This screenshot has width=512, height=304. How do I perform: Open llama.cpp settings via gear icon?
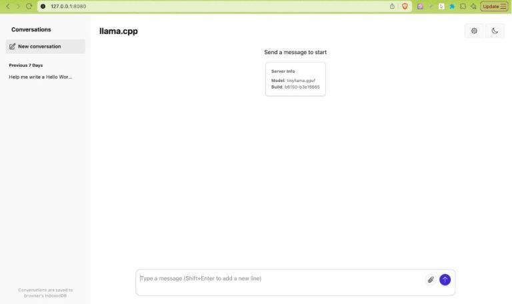point(474,31)
